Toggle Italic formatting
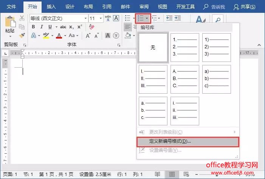 coord(42,27)
